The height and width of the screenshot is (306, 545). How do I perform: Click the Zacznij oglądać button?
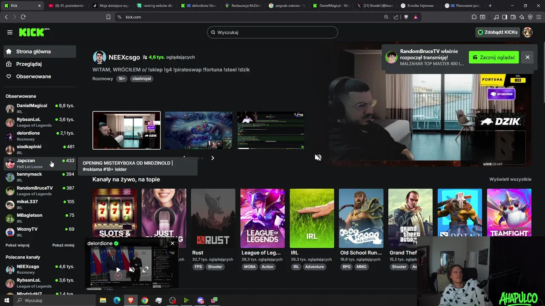[x=493, y=57]
